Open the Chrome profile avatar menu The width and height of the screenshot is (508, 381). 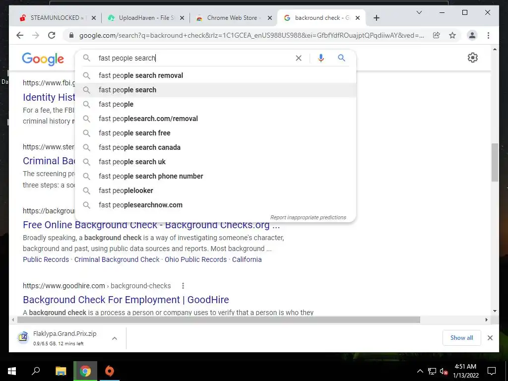pos(472,35)
